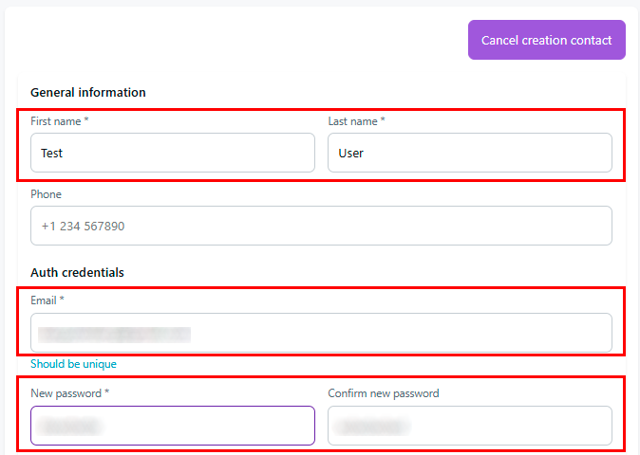Click the Confirm new password label
The height and width of the screenshot is (455, 640).
click(x=383, y=393)
